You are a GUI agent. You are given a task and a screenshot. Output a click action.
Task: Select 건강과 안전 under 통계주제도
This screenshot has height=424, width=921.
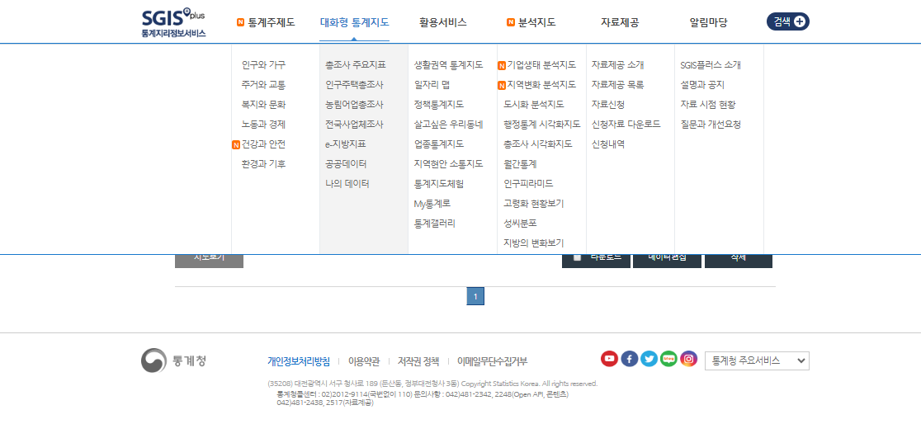263,144
